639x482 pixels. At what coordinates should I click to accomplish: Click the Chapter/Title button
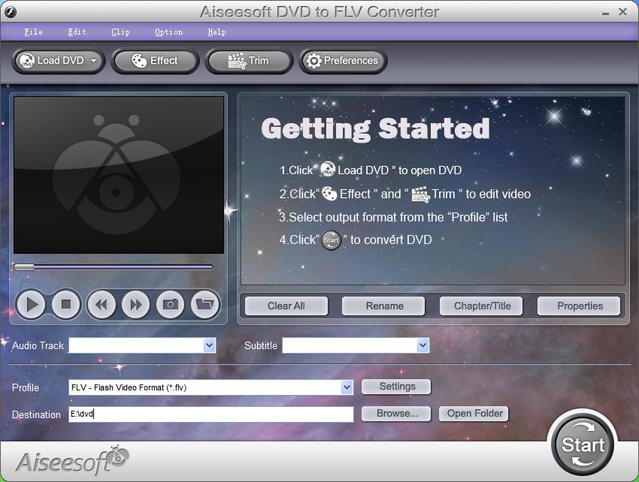(482, 306)
